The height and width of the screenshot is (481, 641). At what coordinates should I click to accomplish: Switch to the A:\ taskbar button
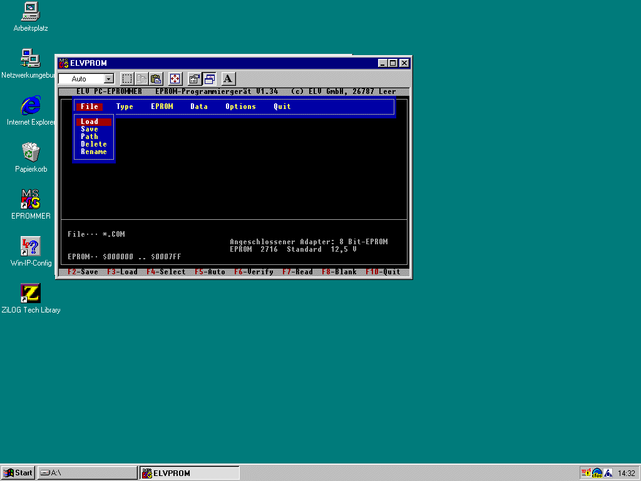tap(88, 473)
